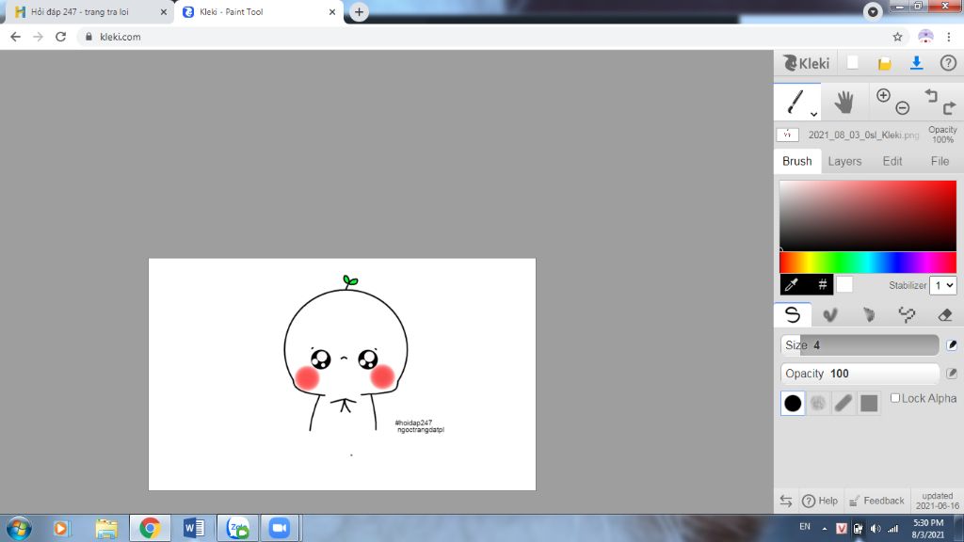This screenshot has height=542, width=964.
Task: Open File Explorer from the taskbar
Action: tap(106, 528)
